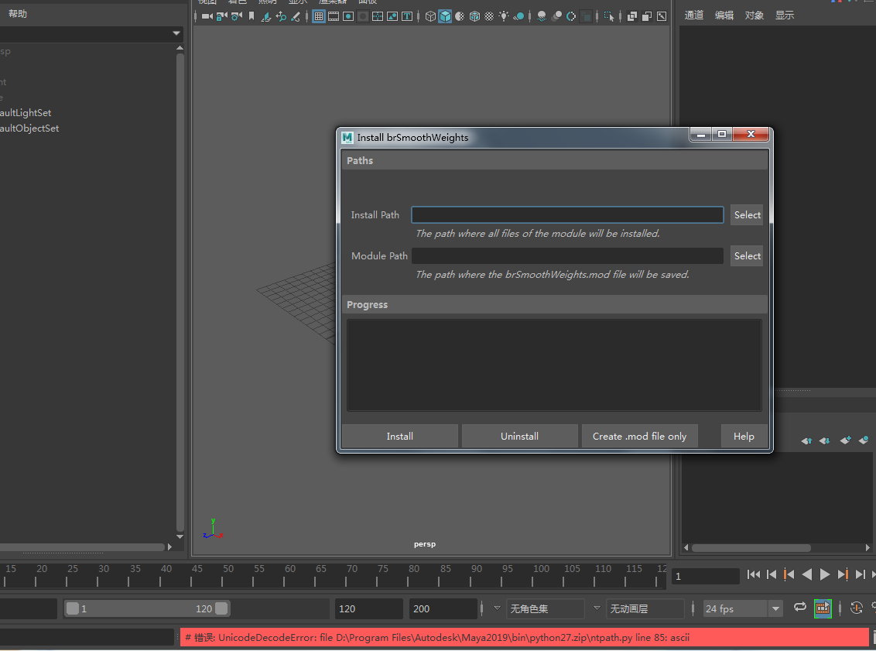Screen dimensions: 876x651
Task: Toggle the Cached Playback icon
Action: coord(823,608)
